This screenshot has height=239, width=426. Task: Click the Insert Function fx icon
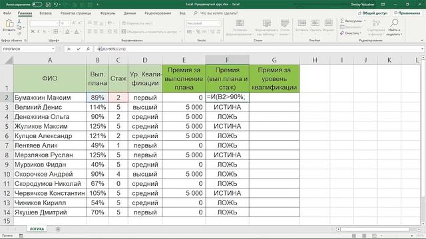88,49
